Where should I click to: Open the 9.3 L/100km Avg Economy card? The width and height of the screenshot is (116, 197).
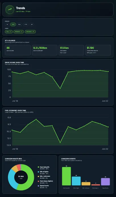(x=45, y=50)
